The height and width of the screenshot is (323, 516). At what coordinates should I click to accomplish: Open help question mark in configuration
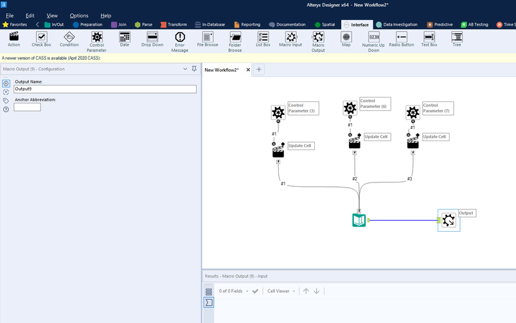[6, 110]
